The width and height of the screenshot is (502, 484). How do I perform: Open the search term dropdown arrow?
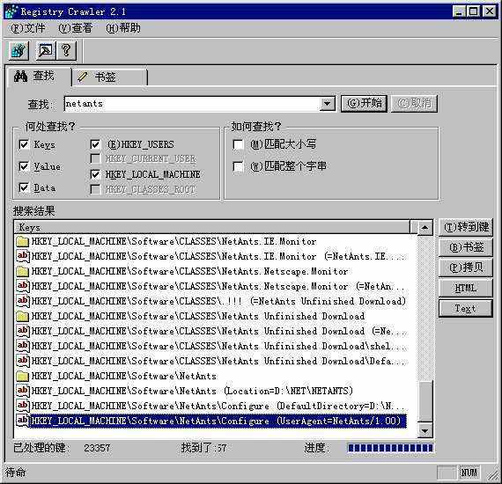click(x=327, y=104)
